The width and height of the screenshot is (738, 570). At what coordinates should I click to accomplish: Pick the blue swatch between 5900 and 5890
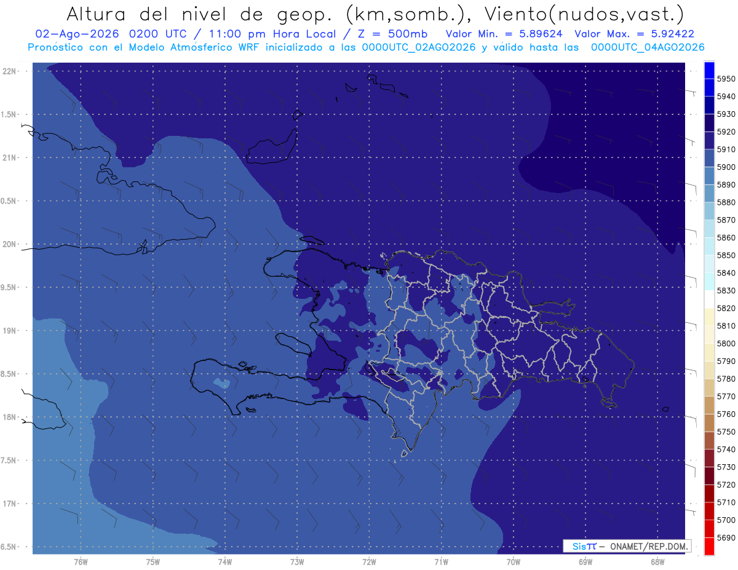(709, 176)
